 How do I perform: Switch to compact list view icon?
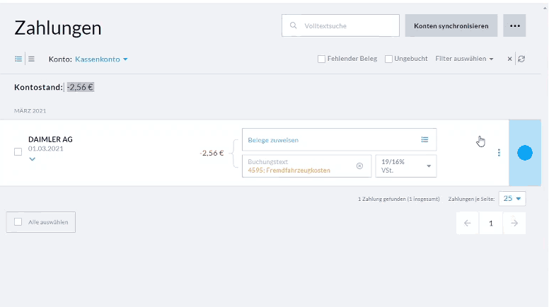[31, 59]
